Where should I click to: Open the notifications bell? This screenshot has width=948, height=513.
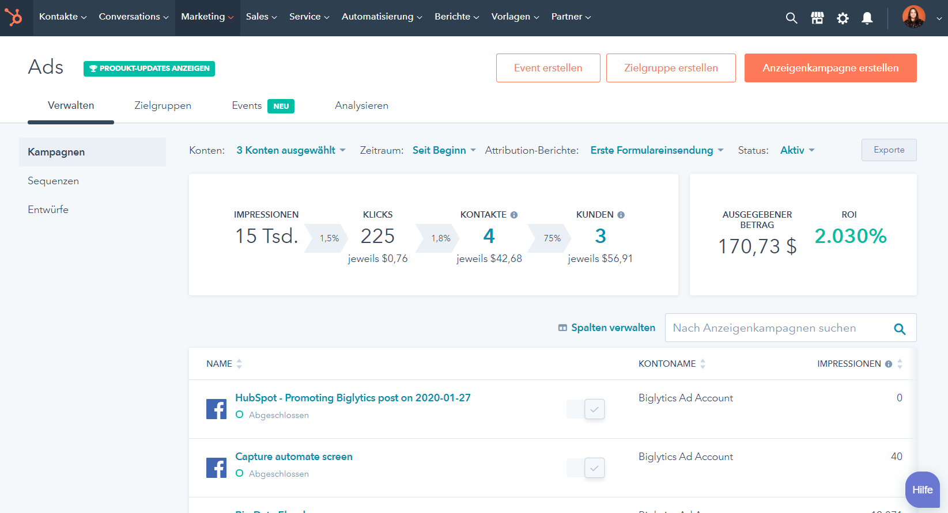(867, 18)
